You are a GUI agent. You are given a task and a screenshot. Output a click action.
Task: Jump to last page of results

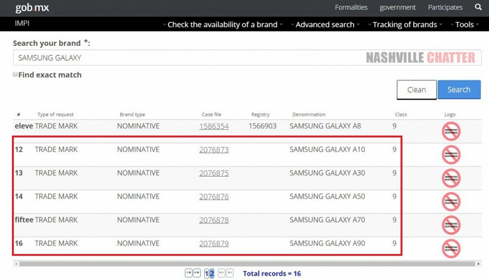pyautogui.click(x=230, y=273)
